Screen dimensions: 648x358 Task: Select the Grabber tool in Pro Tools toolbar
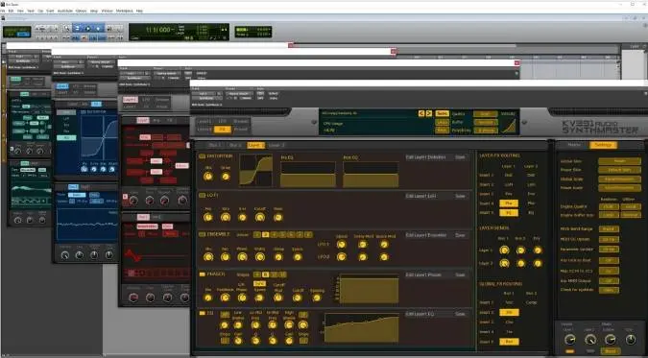tap(98, 29)
